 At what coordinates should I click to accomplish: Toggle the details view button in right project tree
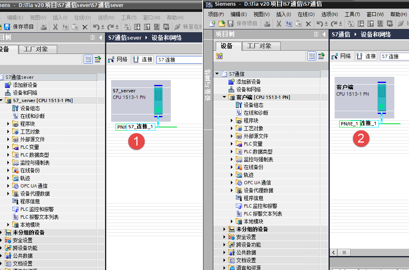tap(312, 56)
